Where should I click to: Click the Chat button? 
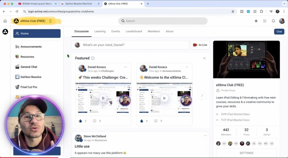click(279, 32)
